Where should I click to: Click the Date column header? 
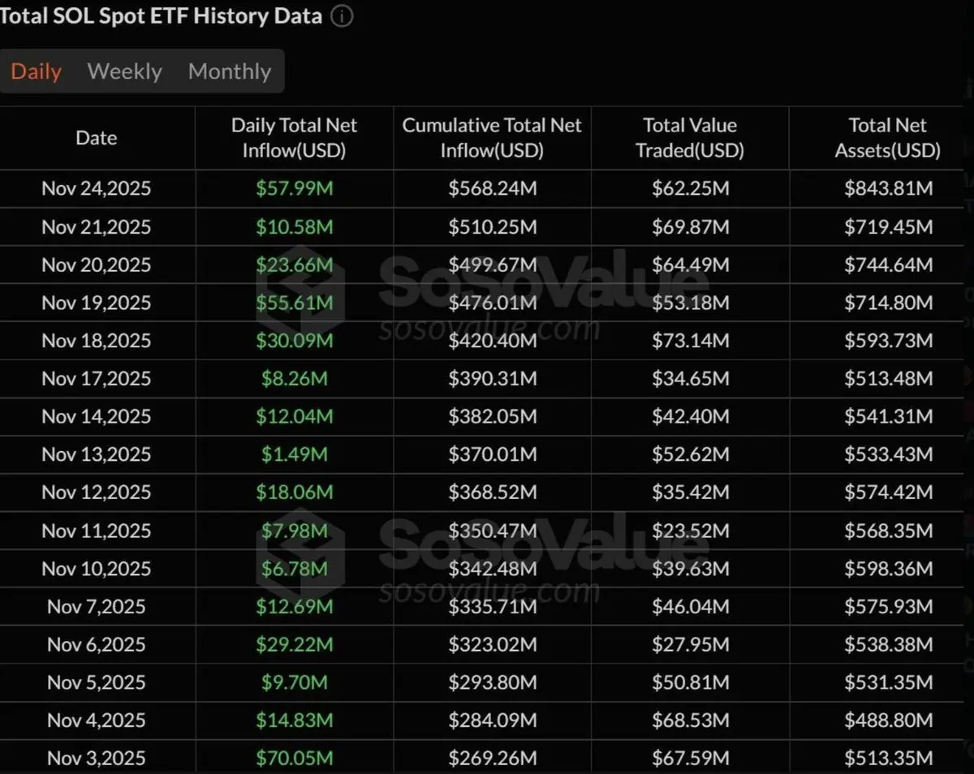(x=97, y=138)
